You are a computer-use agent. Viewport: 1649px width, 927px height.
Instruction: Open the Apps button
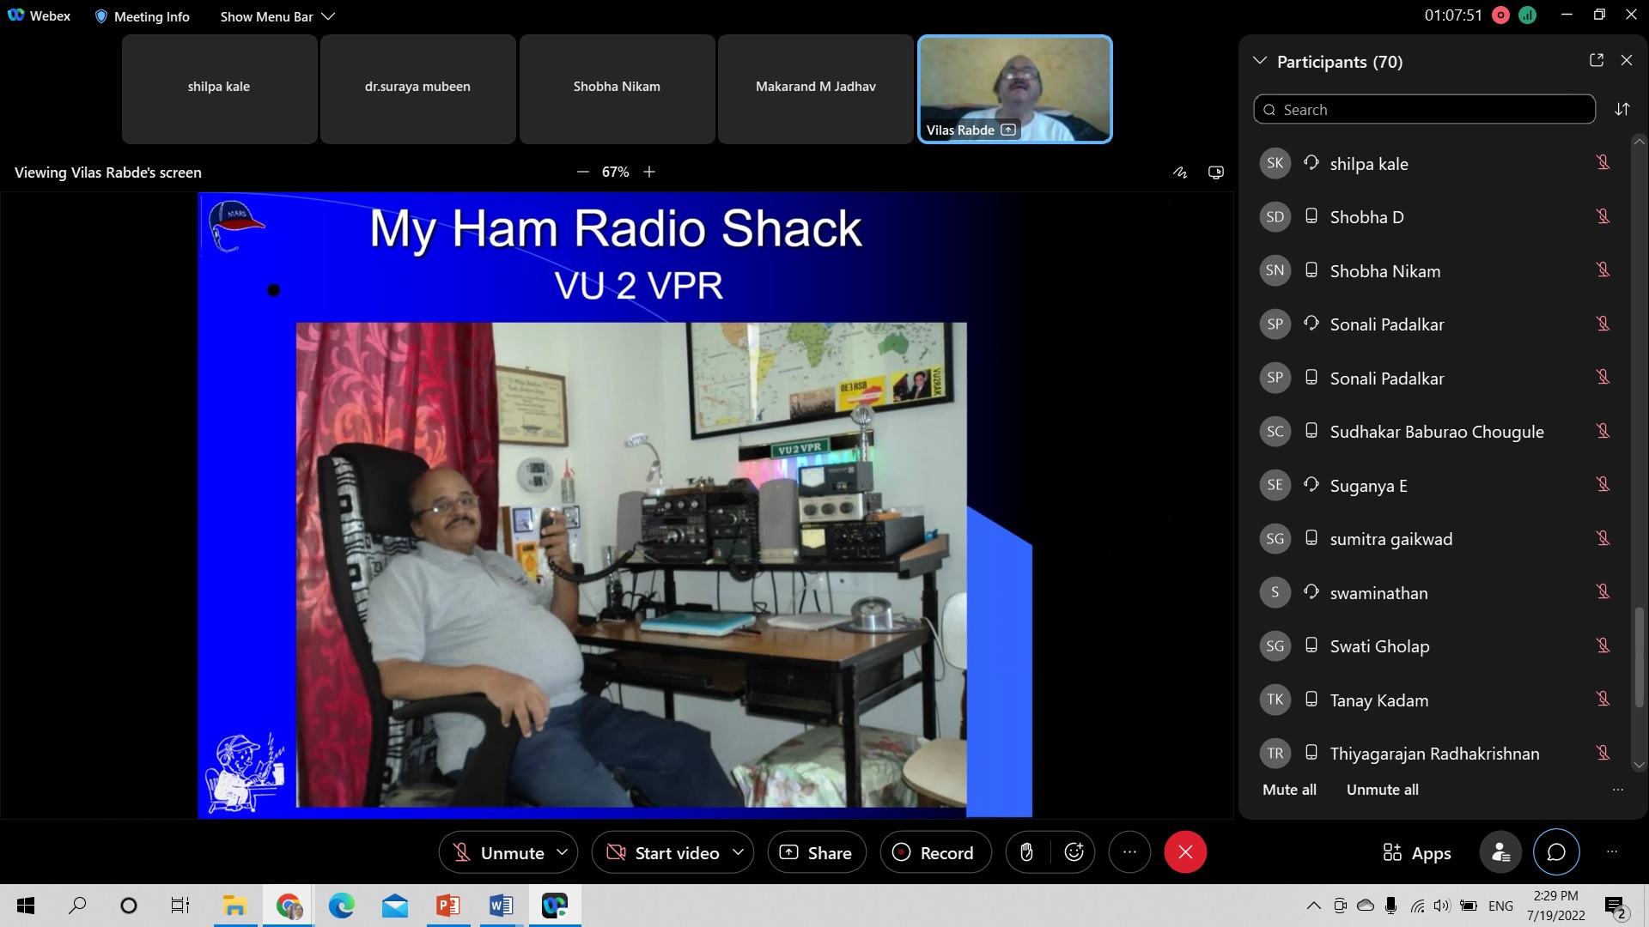click(1416, 852)
